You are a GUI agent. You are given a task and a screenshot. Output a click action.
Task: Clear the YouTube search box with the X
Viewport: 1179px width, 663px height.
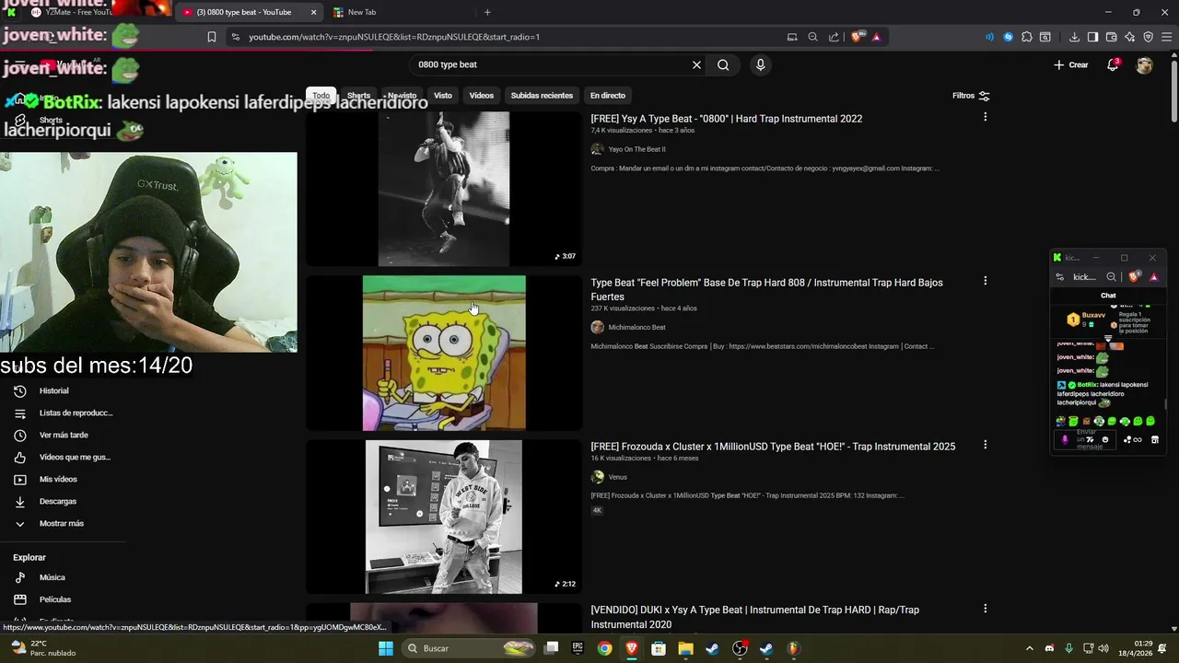[x=696, y=64]
